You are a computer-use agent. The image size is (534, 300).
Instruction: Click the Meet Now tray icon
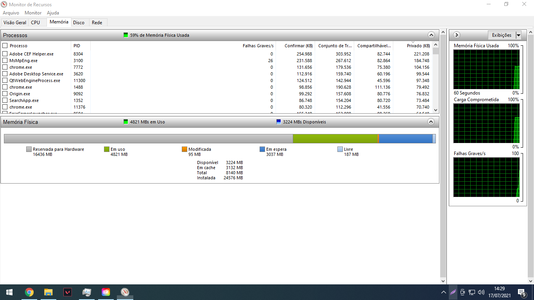462,292
